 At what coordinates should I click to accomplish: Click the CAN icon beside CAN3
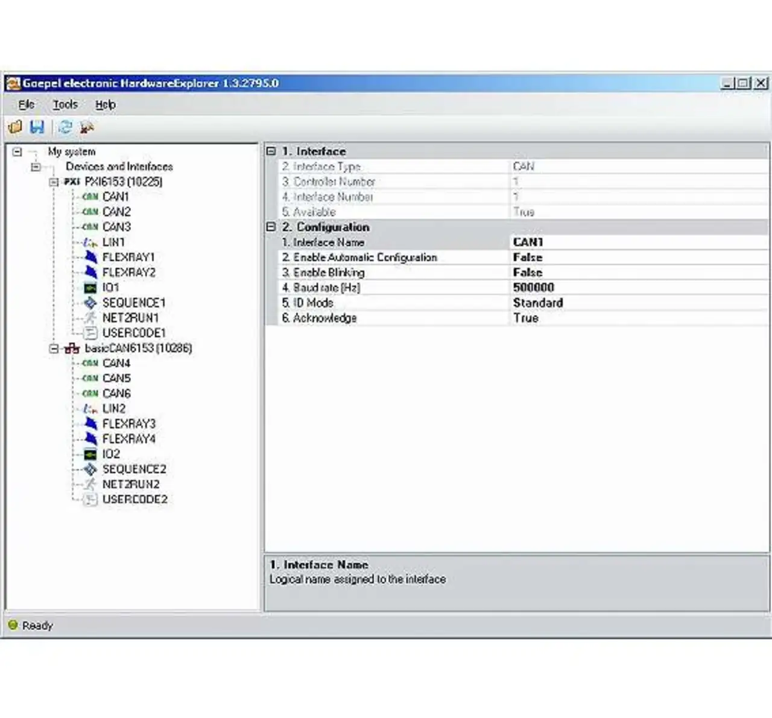point(90,227)
